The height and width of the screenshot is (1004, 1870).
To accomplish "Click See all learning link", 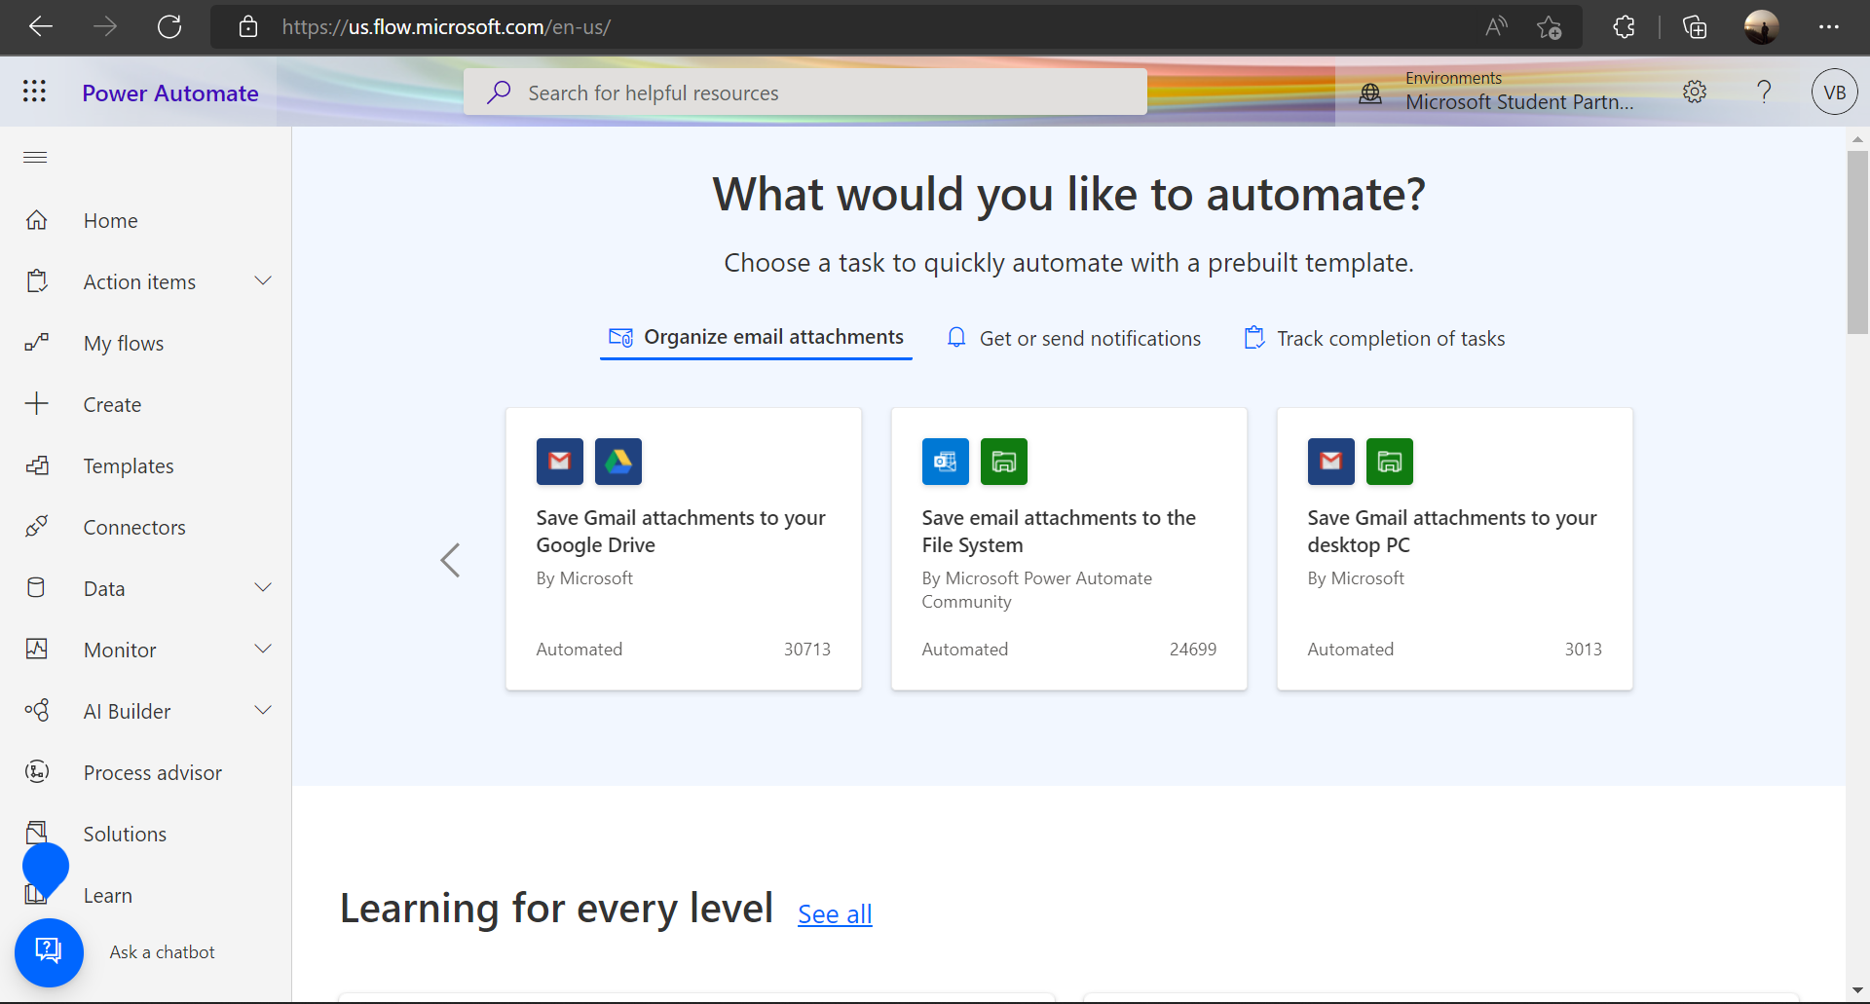I will point(835,914).
